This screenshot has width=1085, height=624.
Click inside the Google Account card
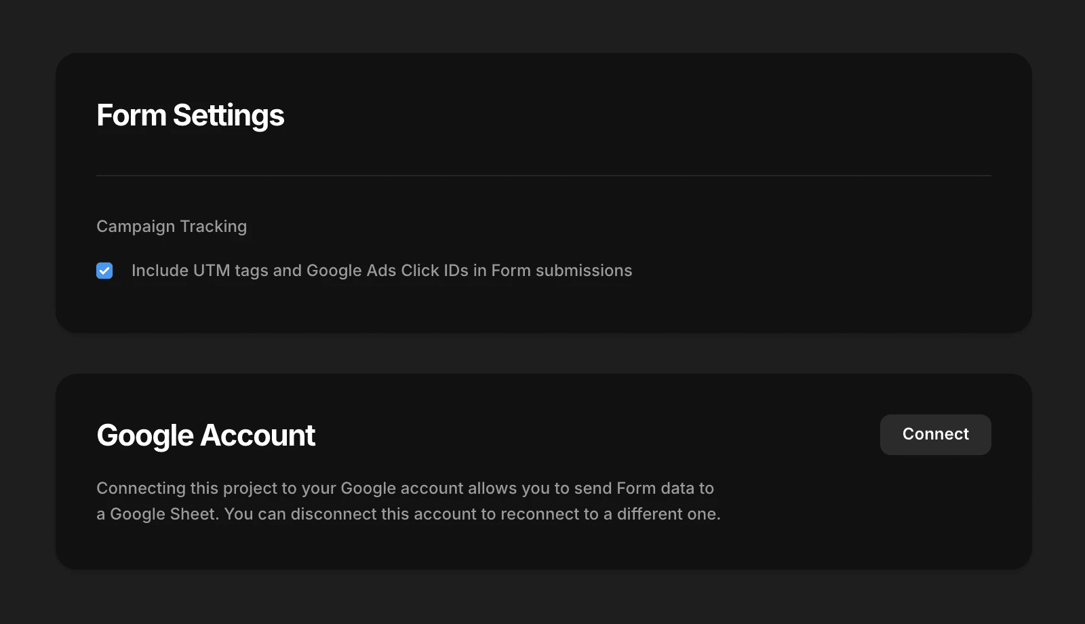(x=542, y=470)
